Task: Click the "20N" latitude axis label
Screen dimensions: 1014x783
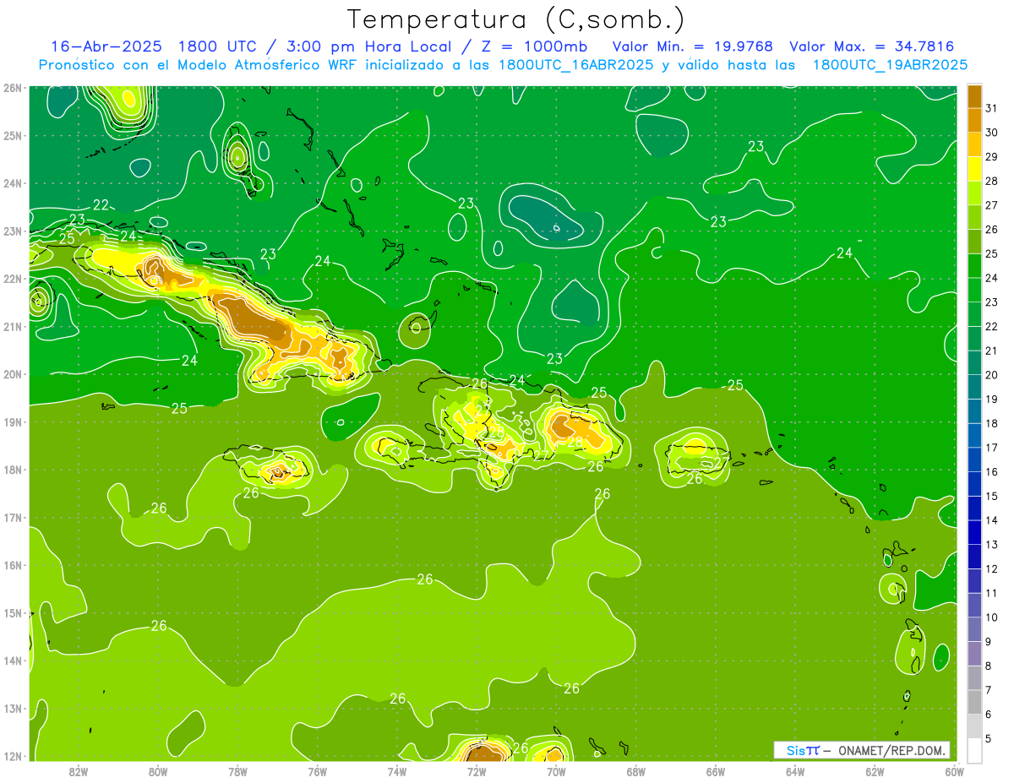Action: click(x=13, y=374)
